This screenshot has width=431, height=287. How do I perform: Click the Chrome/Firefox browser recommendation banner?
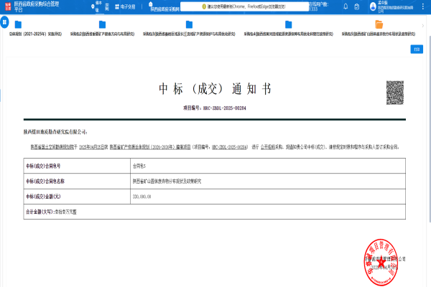click(244, 6)
